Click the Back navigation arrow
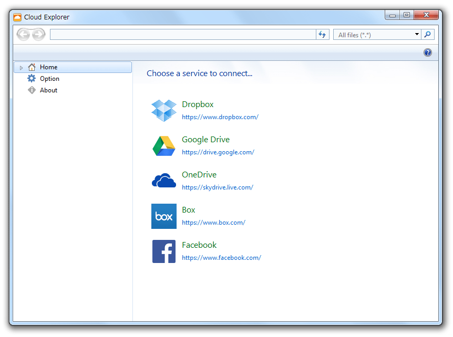Image resolution: width=453 pixels, height=337 pixels. tap(24, 35)
